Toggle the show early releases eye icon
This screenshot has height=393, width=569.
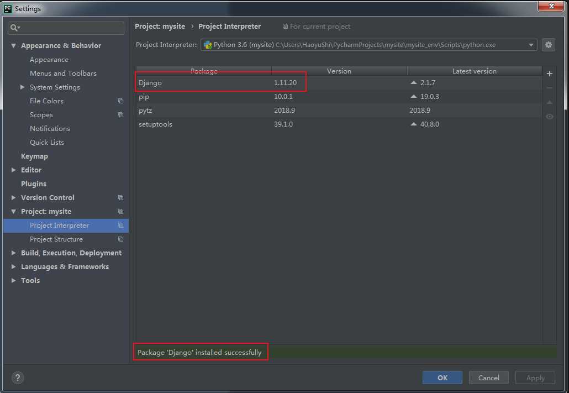(x=550, y=117)
